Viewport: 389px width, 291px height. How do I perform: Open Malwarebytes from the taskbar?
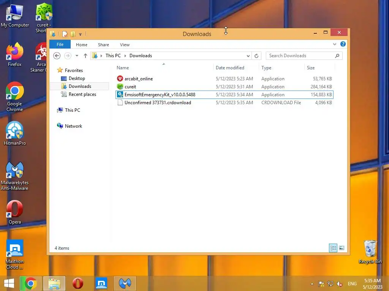[125, 283]
